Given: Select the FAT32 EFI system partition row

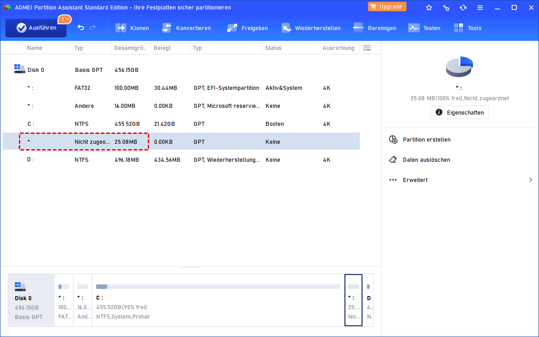Looking at the screenshot, I should (181, 88).
